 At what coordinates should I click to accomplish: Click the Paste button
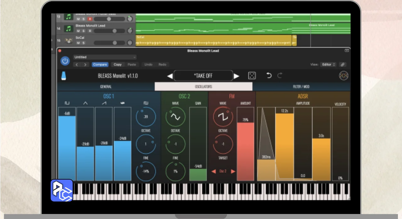pos(132,64)
